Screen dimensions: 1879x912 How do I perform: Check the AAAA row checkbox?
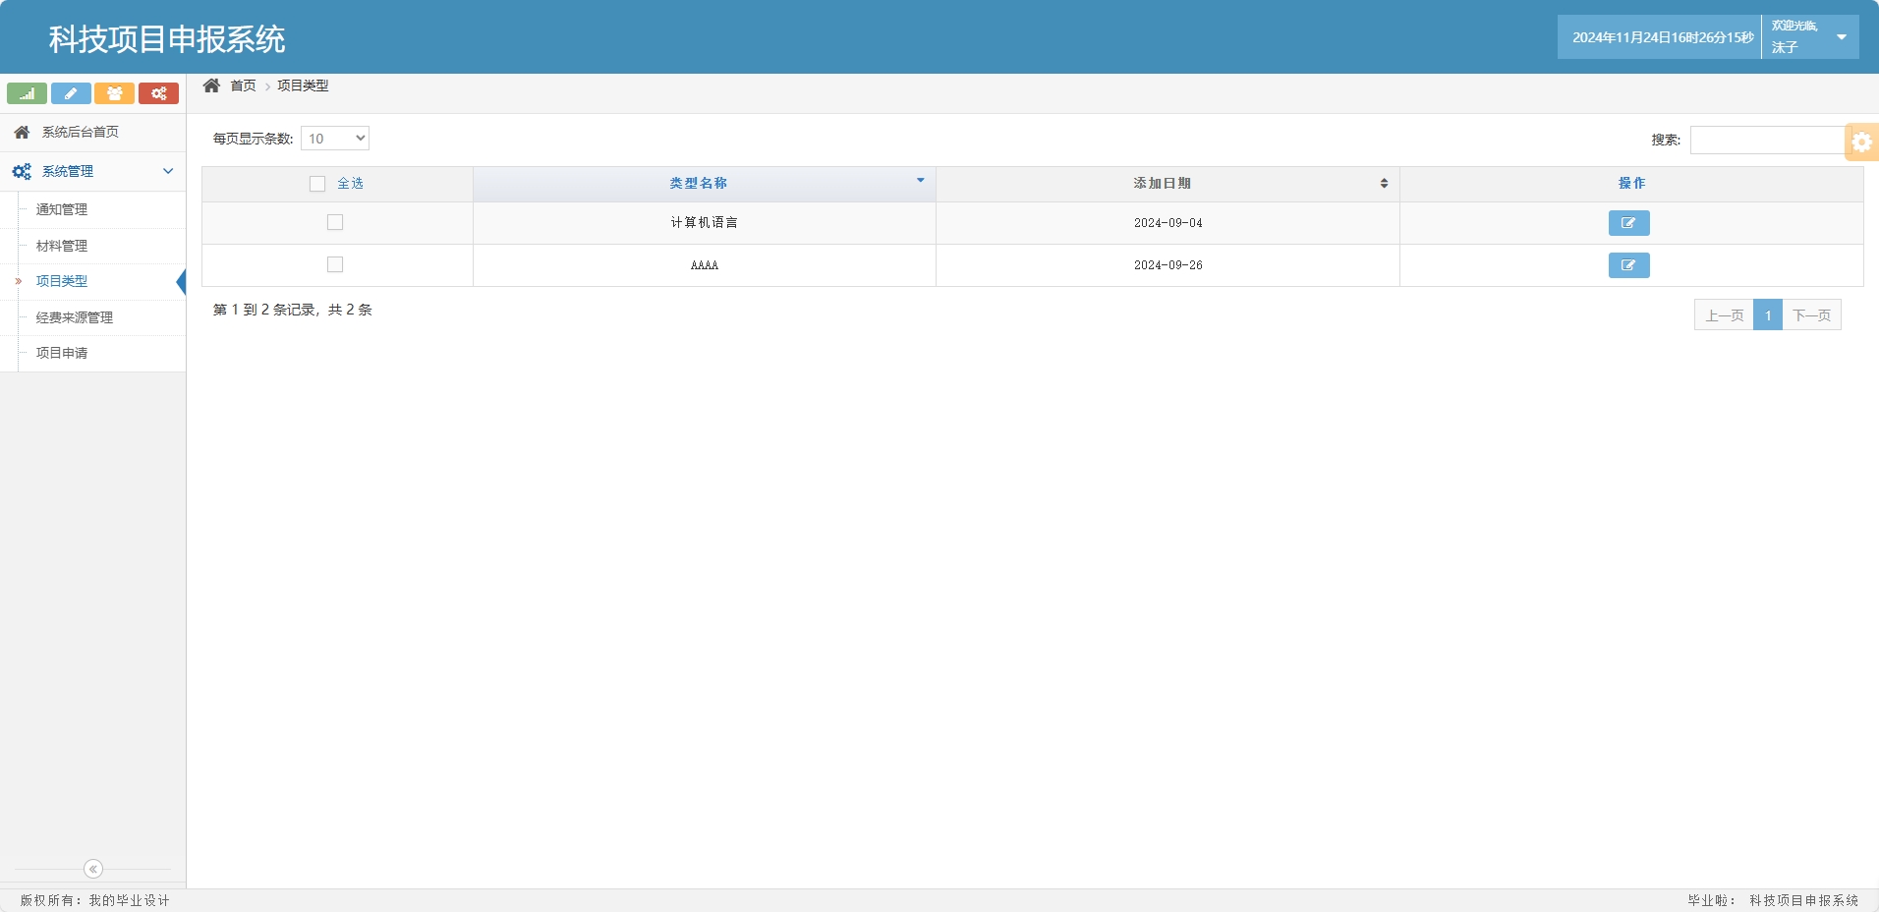click(335, 265)
